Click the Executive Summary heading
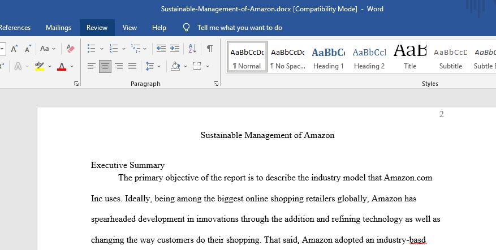Viewport: 496px width, 250px height. (127, 165)
